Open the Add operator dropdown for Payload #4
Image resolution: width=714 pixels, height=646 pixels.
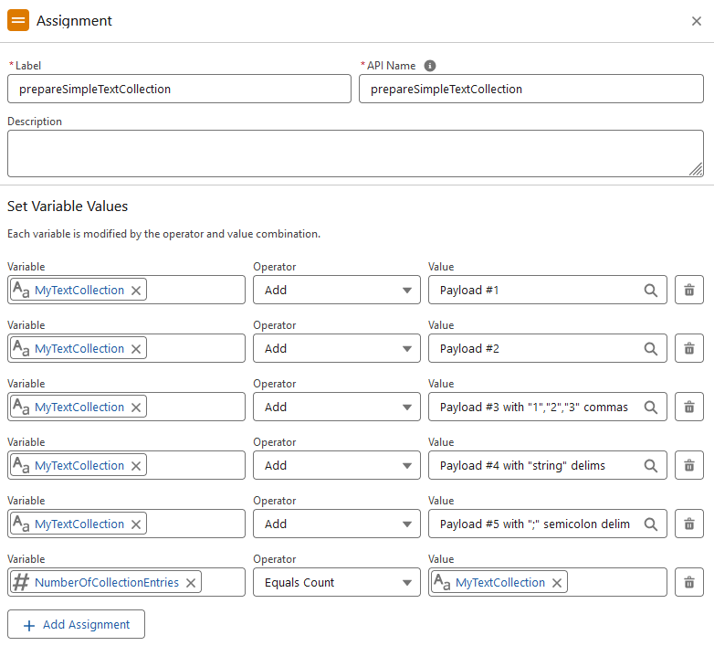[337, 465]
